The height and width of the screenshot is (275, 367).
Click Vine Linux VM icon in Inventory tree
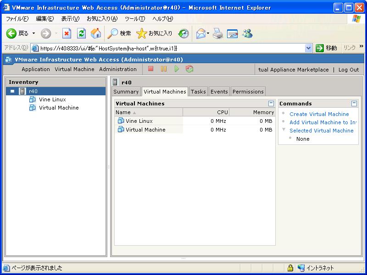[x=32, y=99]
